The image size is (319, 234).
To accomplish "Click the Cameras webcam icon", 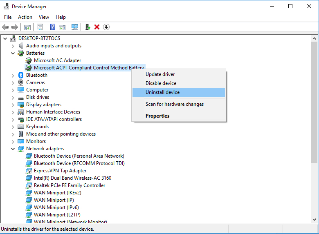I will pyautogui.click(x=21, y=82).
